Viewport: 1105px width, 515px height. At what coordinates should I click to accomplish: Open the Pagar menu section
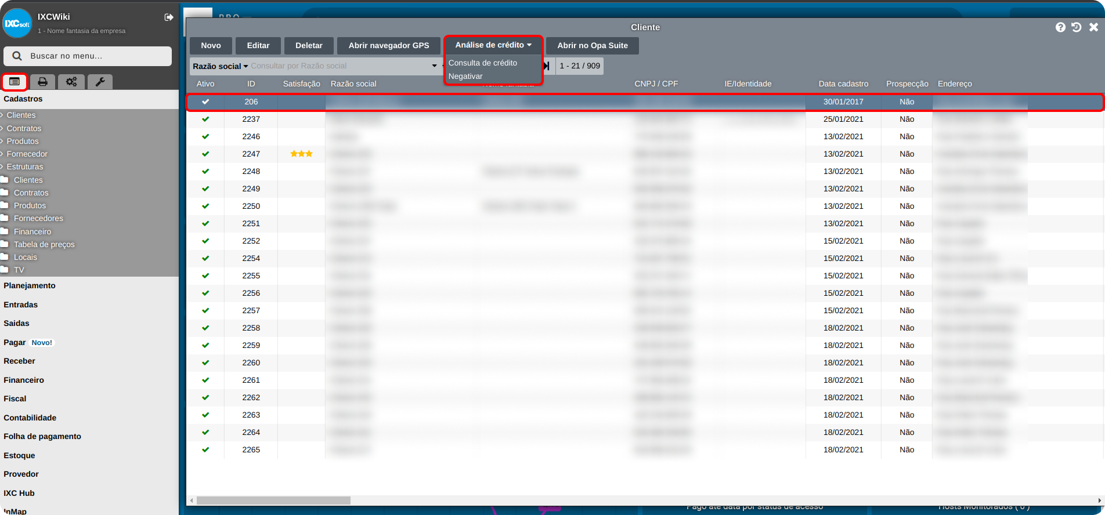(15, 342)
